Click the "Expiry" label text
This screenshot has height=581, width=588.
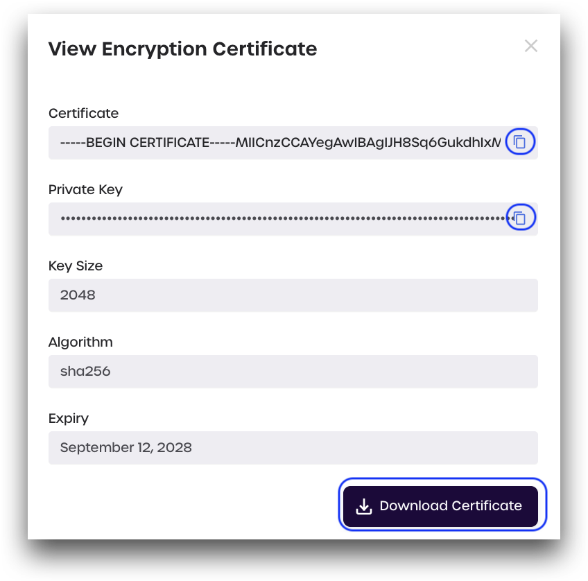pyautogui.click(x=69, y=418)
